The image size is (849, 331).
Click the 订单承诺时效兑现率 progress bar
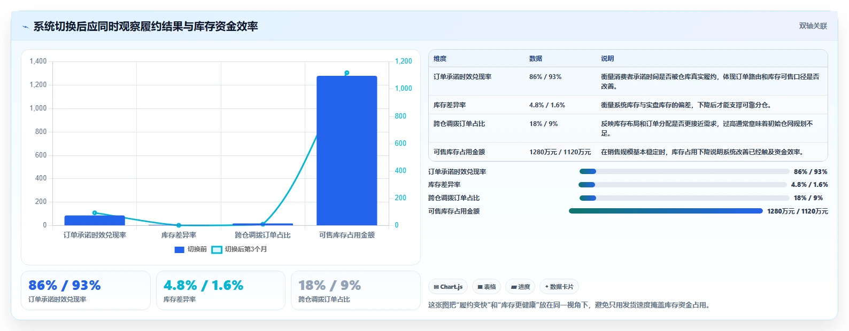click(x=684, y=171)
